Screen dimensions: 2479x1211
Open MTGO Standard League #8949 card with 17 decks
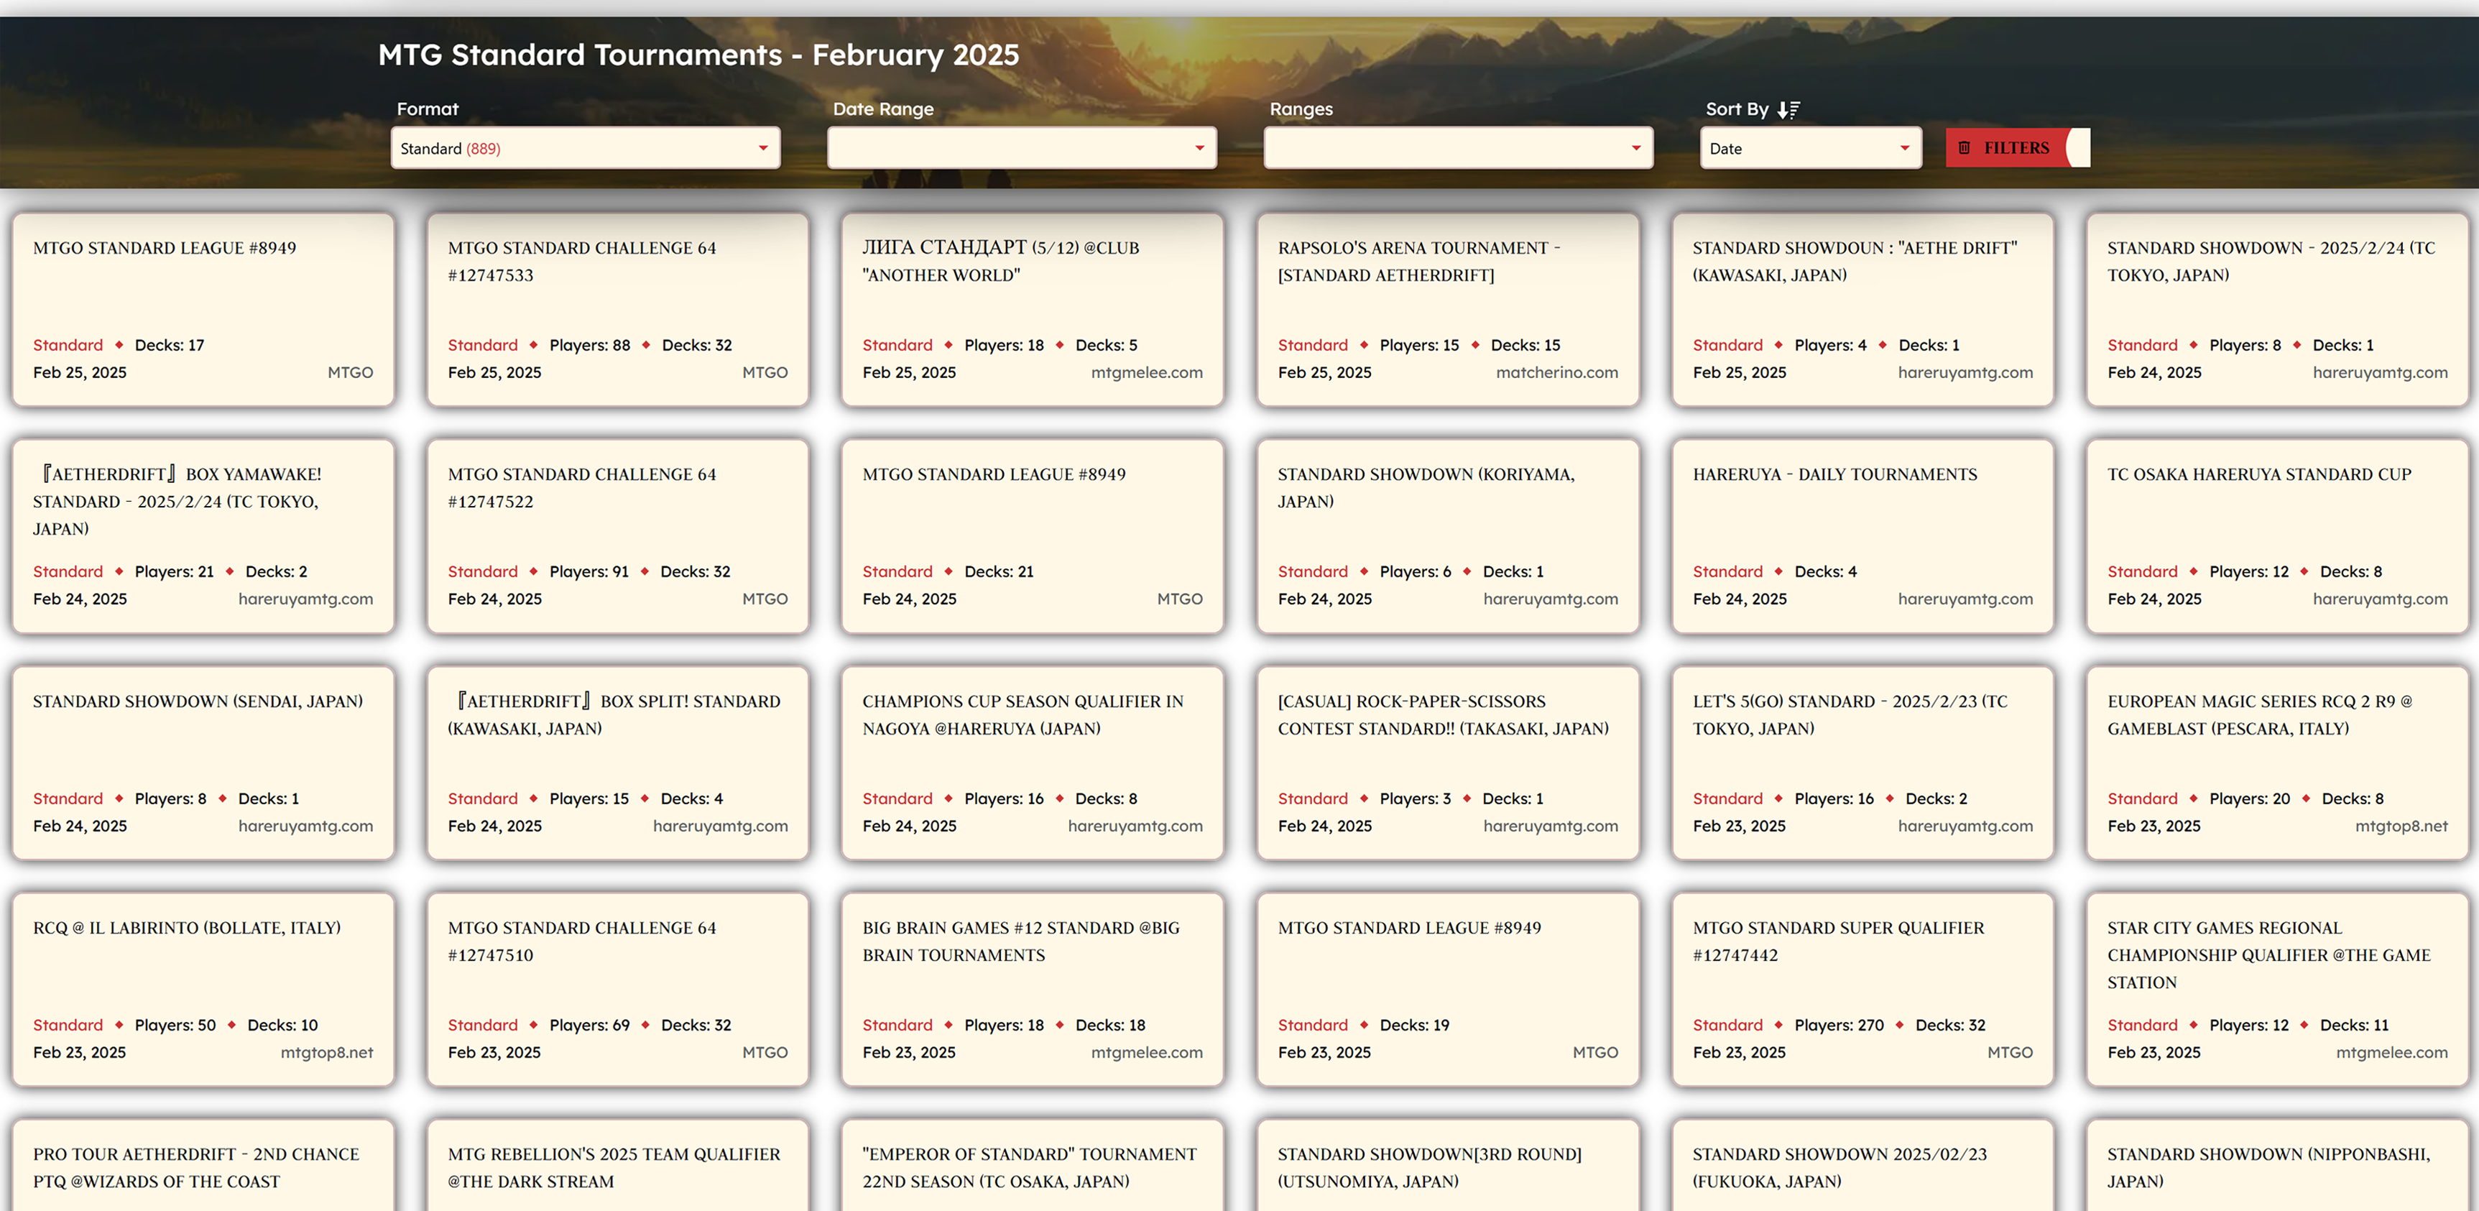point(203,310)
